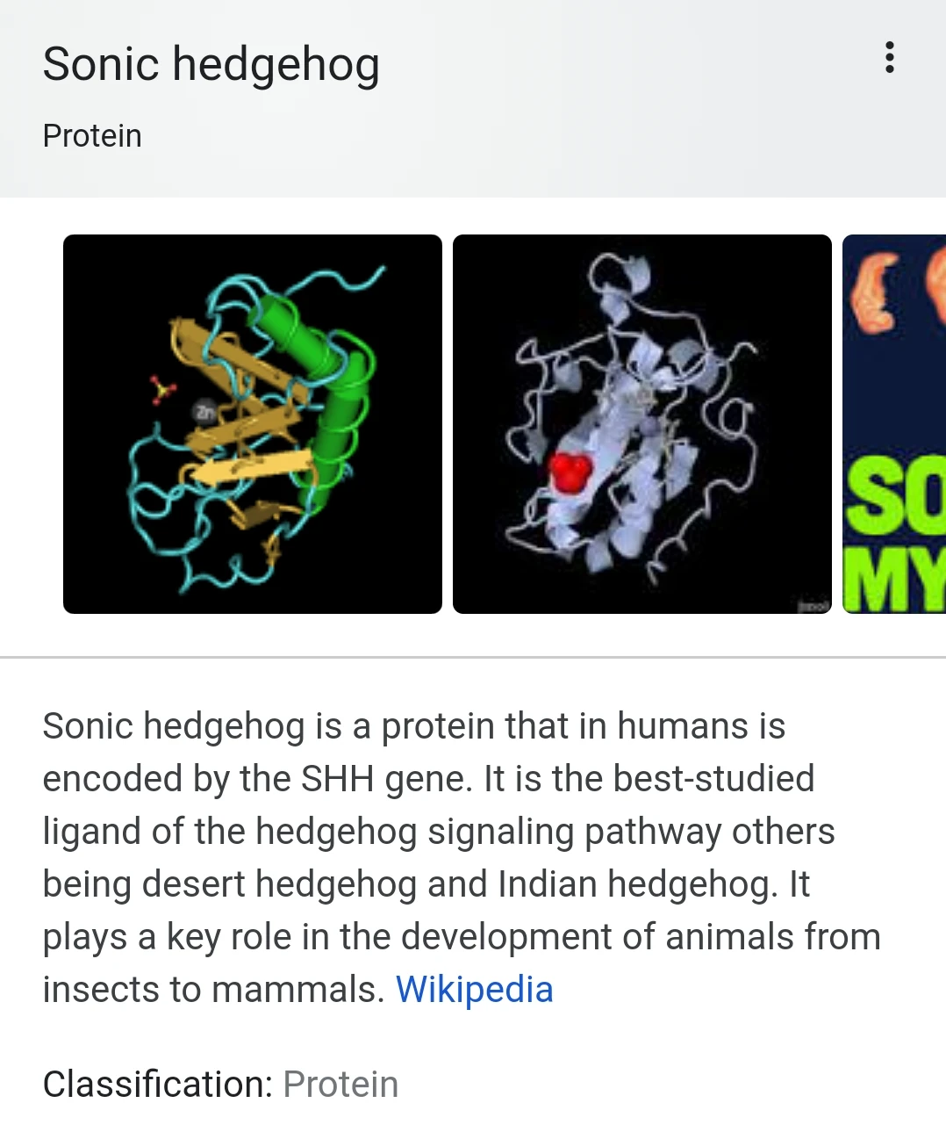Click the Zn atom marker in the structure
The height and width of the screenshot is (1132, 946).
click(x=206, y=411)
